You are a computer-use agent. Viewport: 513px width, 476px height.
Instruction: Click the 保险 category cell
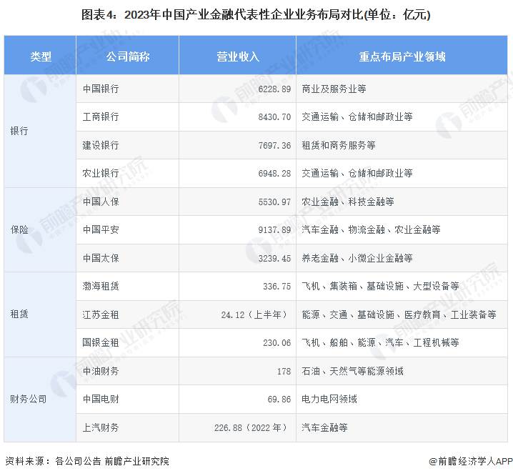pos(40,230)
